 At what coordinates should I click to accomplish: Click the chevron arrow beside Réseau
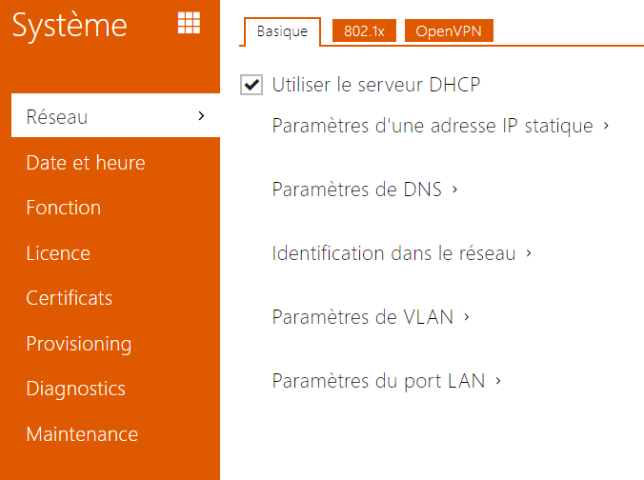coord(201,116)
